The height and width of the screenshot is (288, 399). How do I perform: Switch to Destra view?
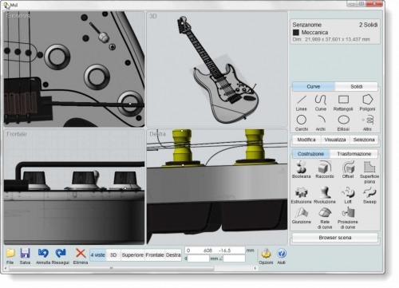click(x=173, y=255)
